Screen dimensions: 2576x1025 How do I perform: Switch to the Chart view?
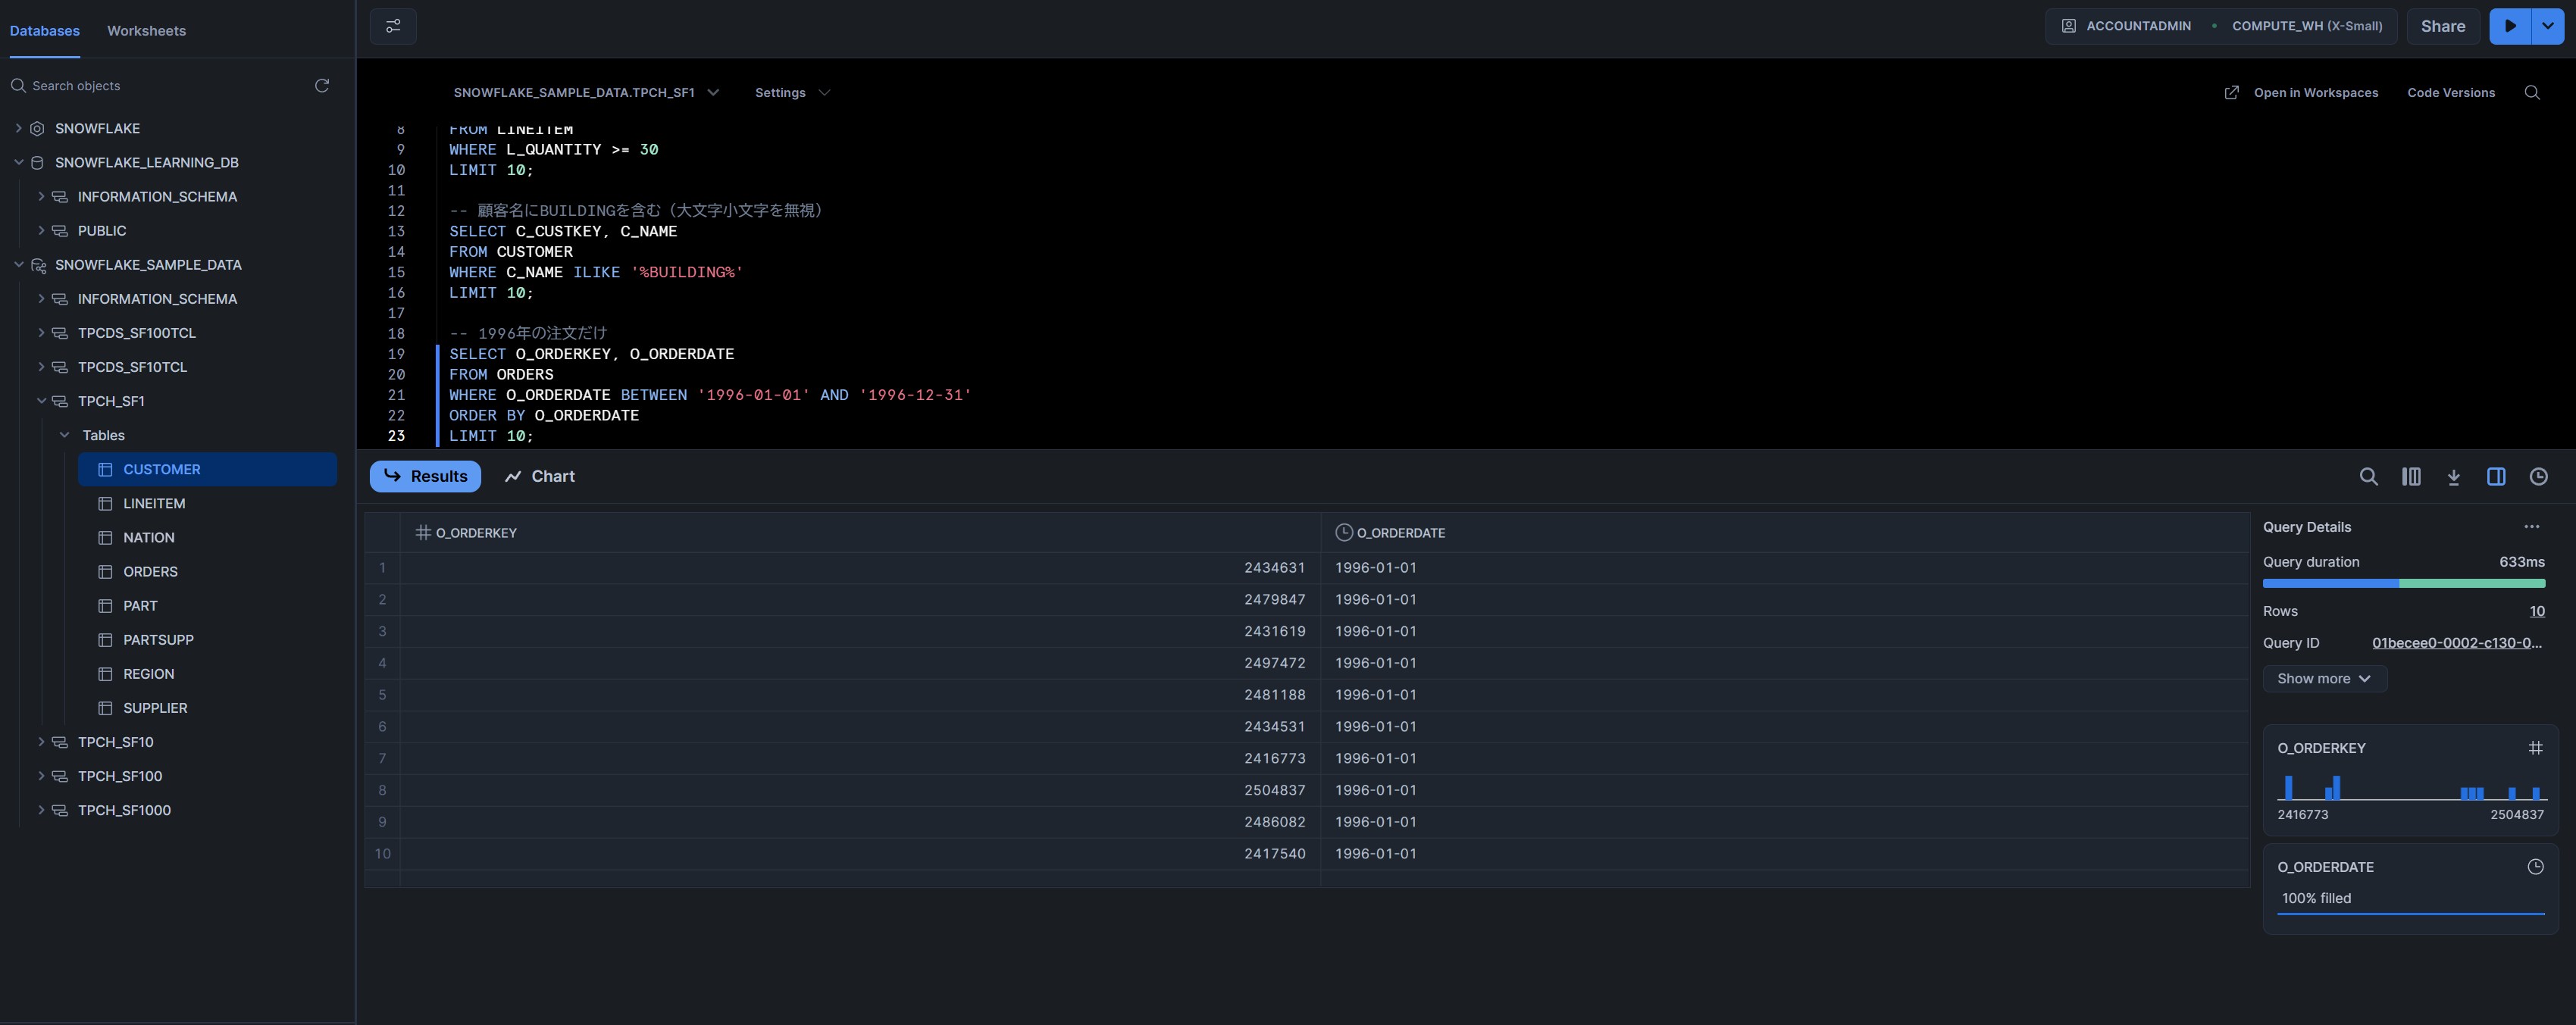point(540,477)
